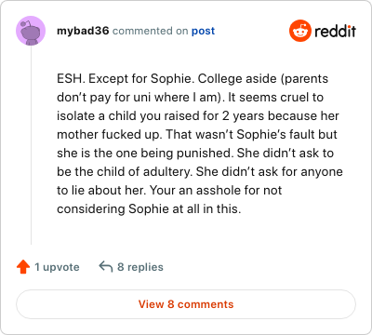
Task: Click the orange Reddit Snoo logo
Action: 300,31
